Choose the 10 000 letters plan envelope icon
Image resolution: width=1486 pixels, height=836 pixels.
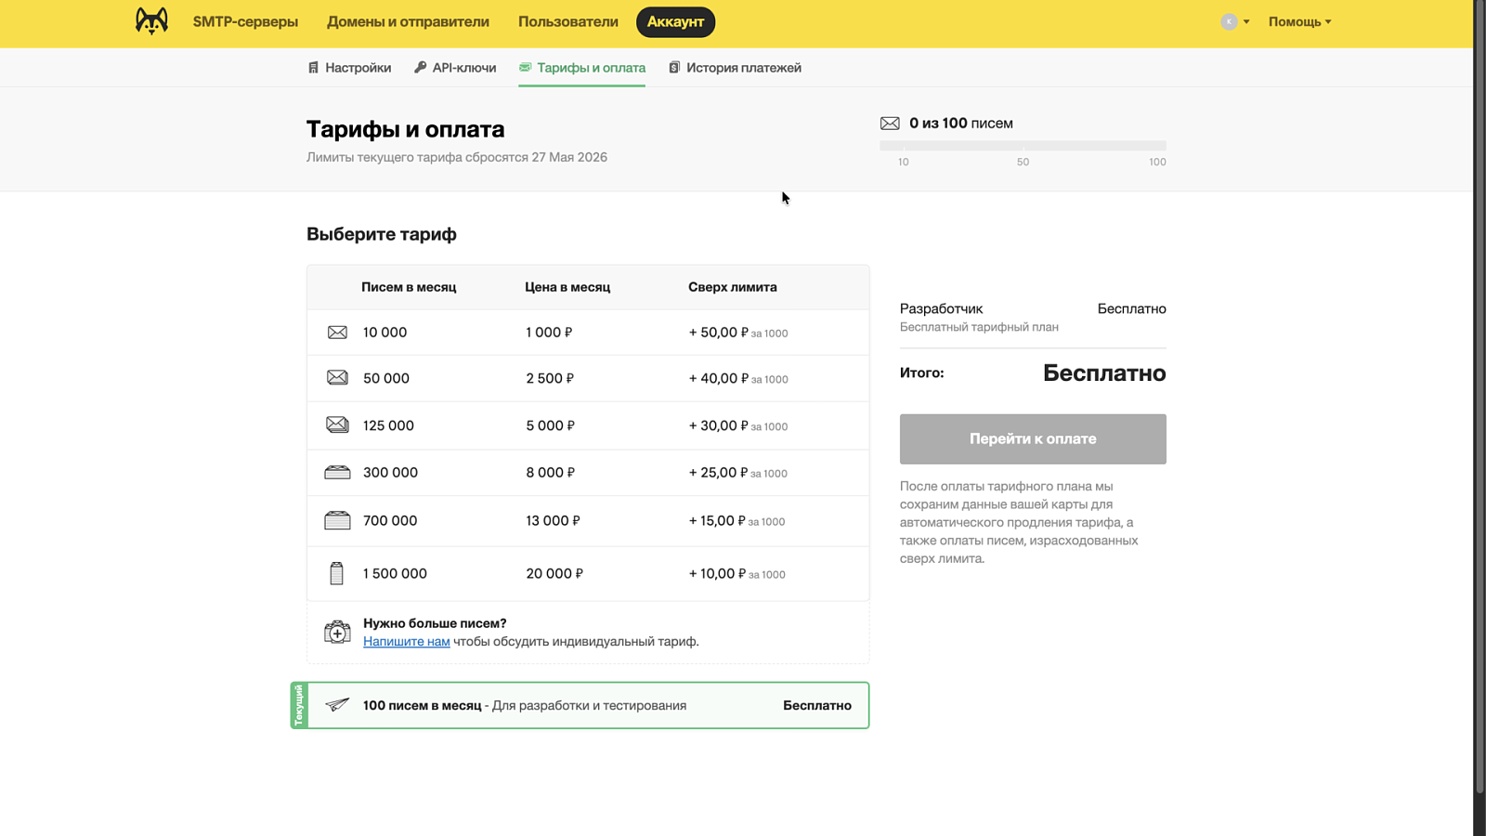(337, 333)
